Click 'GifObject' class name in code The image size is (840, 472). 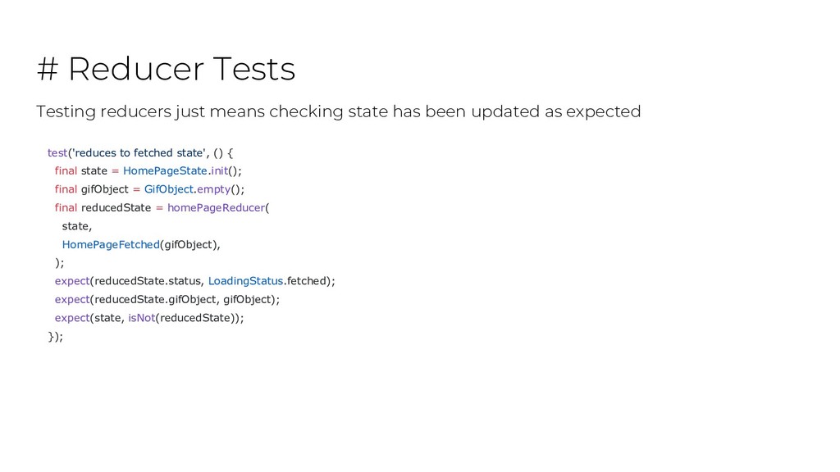[169, 189]
